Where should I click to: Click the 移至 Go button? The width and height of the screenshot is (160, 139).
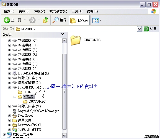(x=150, y=29)
